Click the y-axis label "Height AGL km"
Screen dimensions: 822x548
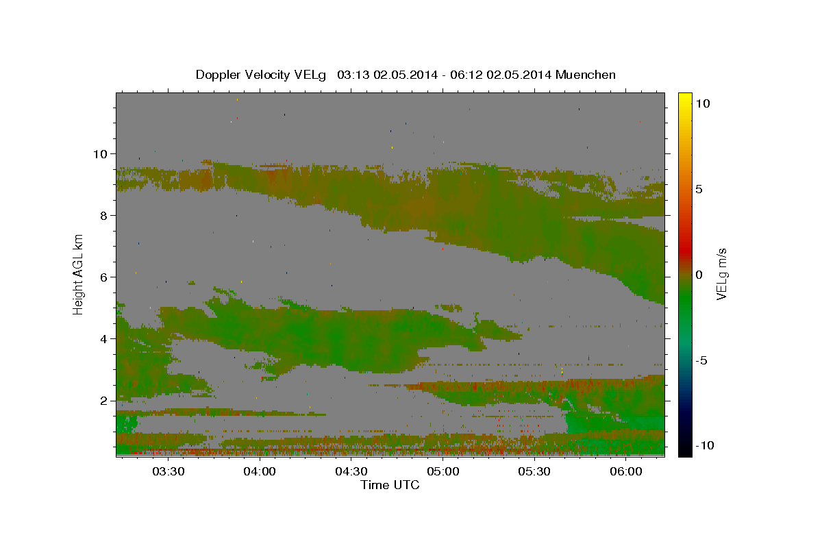pos(78,273)
